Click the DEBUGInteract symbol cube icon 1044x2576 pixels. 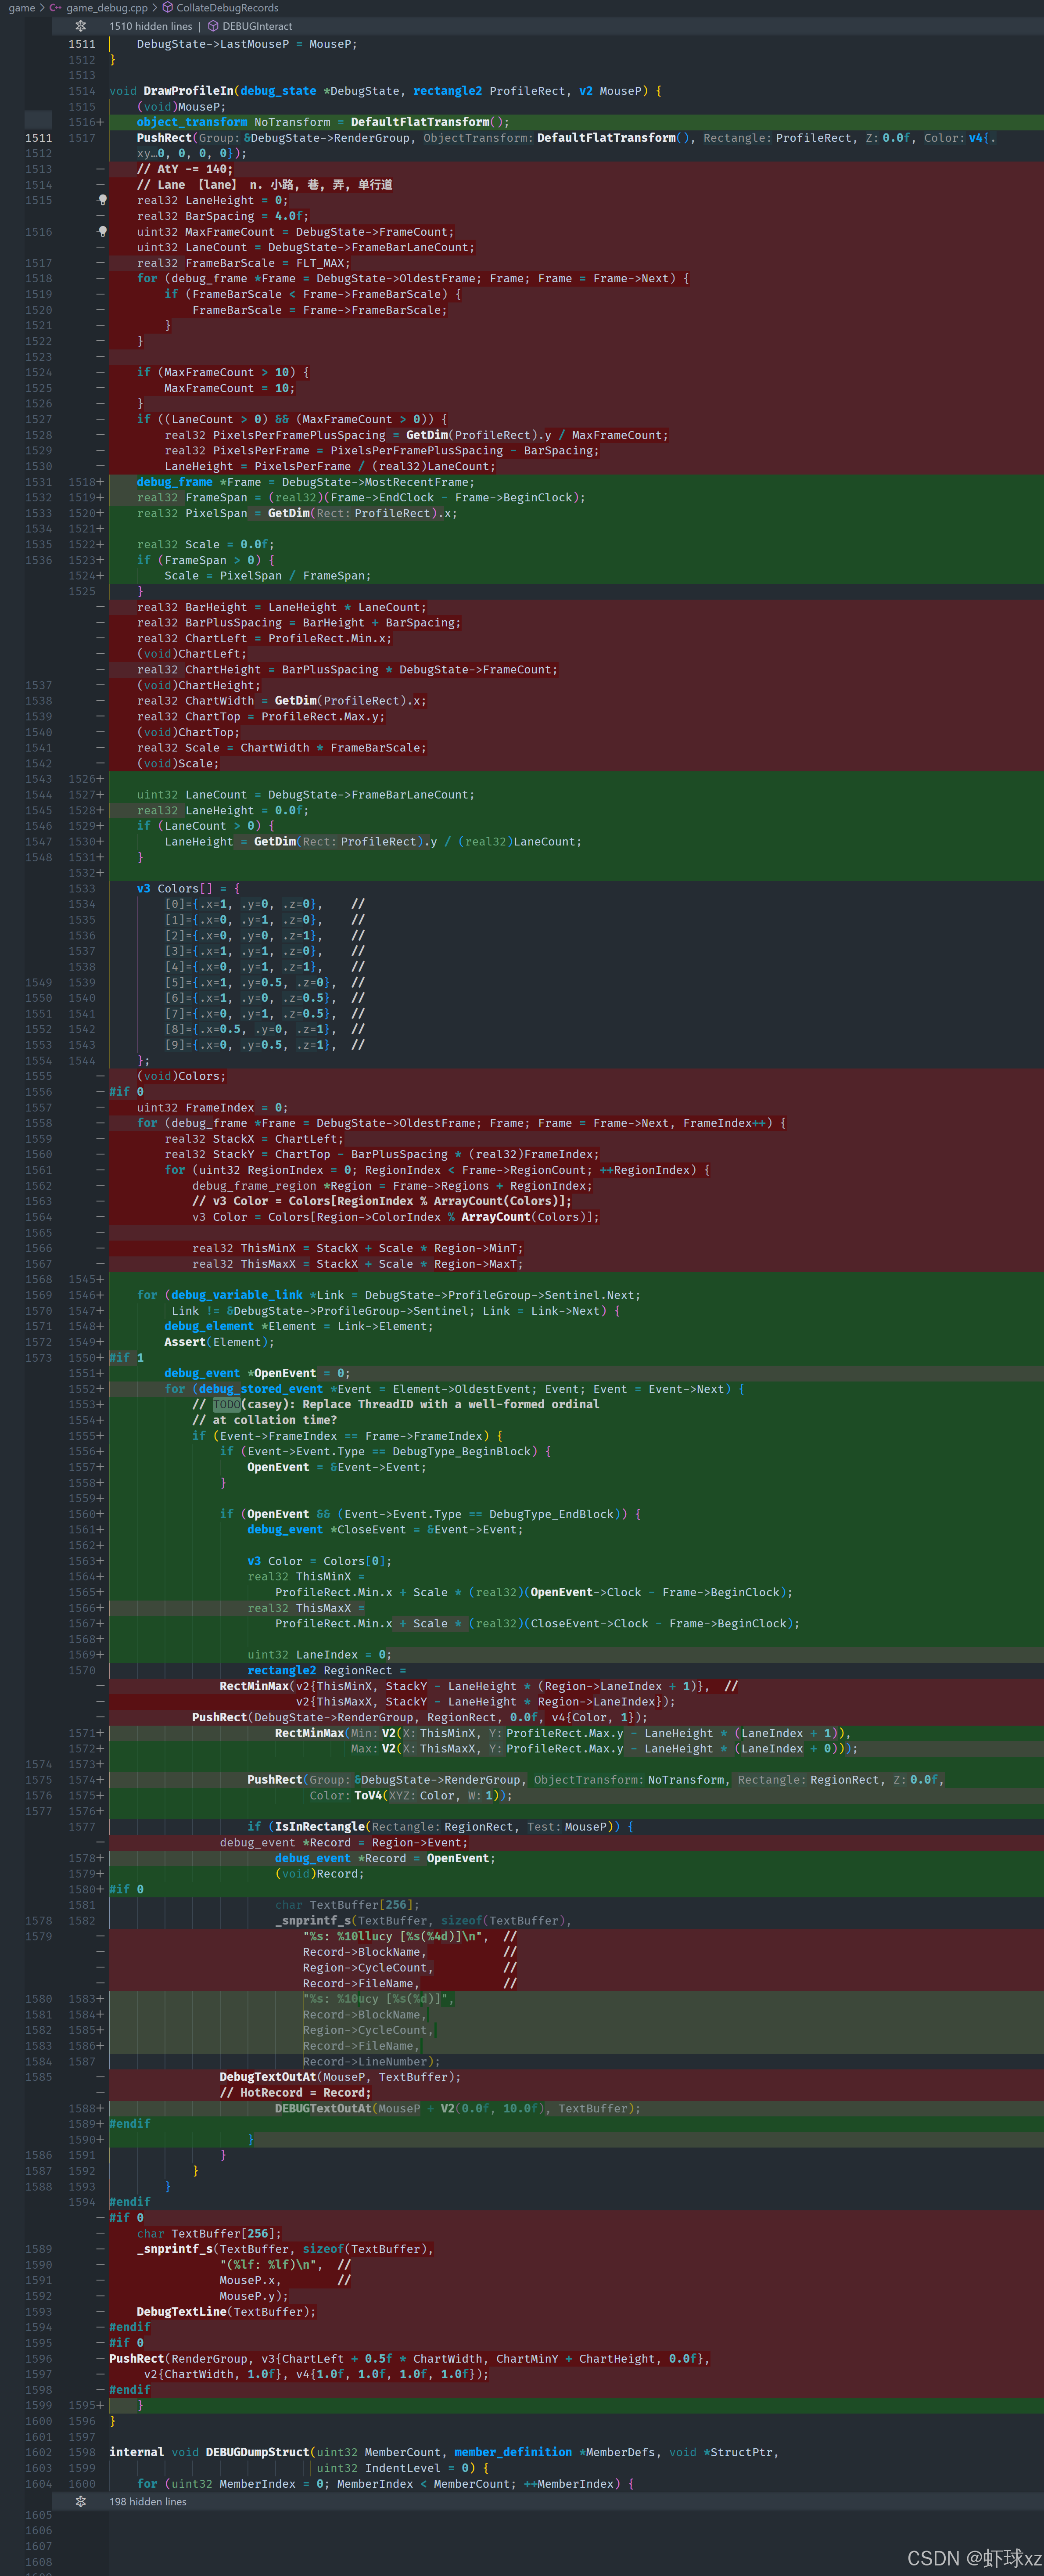213,26
